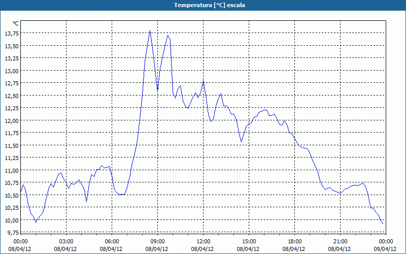
Task: Click the °C unit label
Action: coord(16,23)
